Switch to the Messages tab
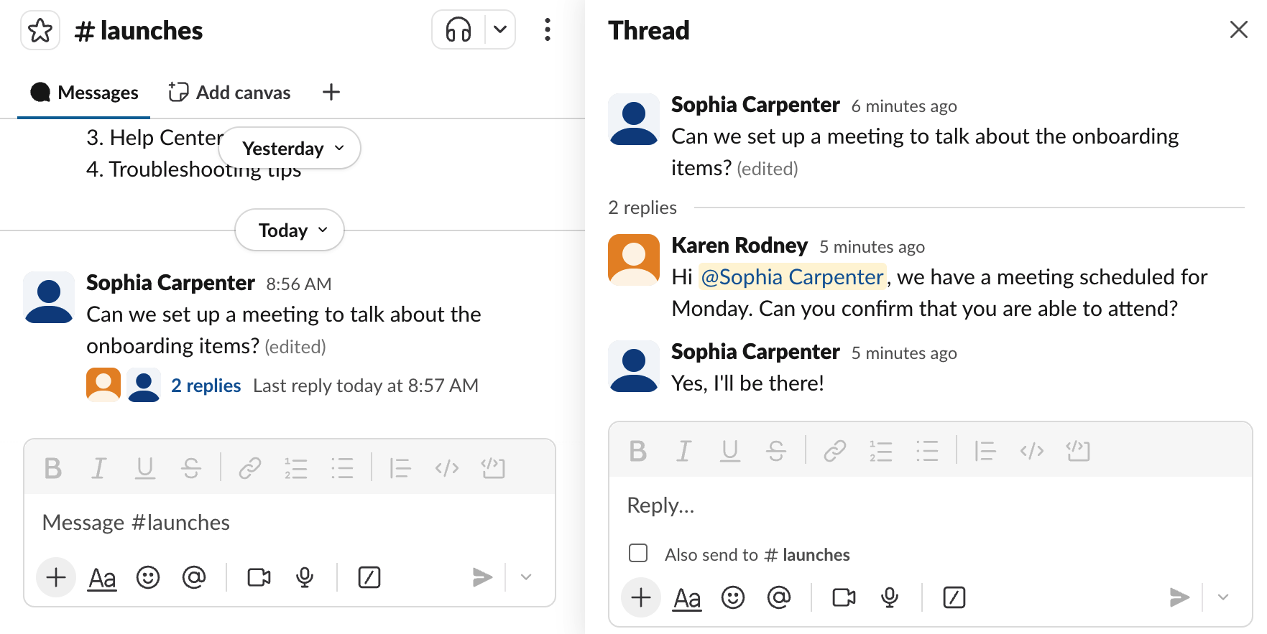This screenshot has width=1267, height=634. 84,93
